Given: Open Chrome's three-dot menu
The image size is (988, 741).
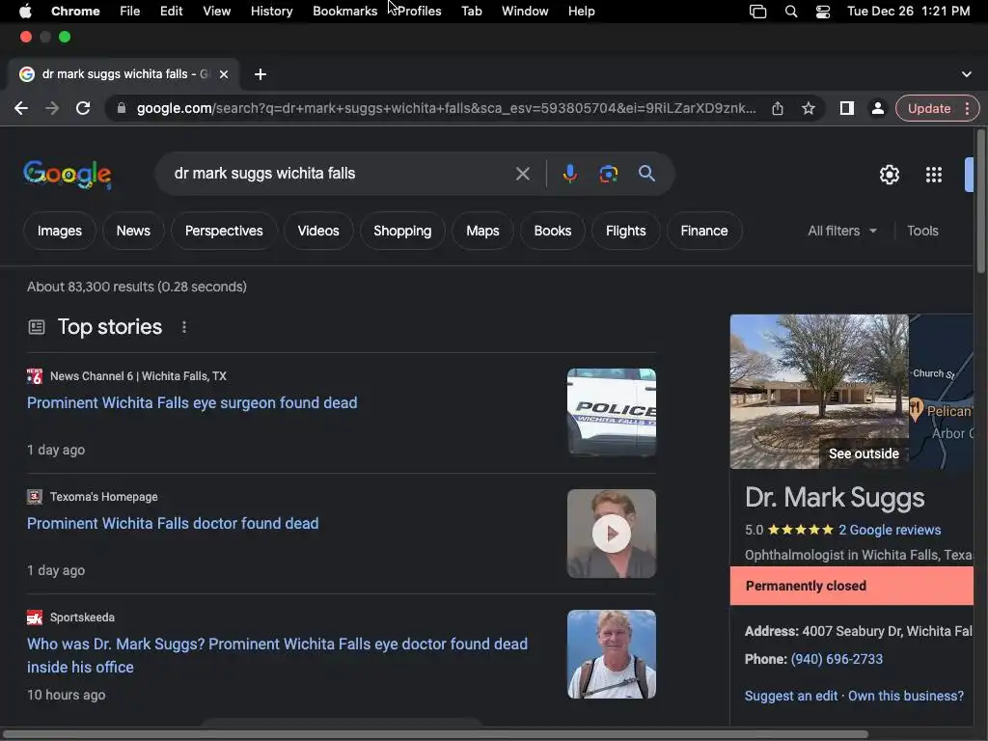Looking at the screenshot, I should [967, 108].
